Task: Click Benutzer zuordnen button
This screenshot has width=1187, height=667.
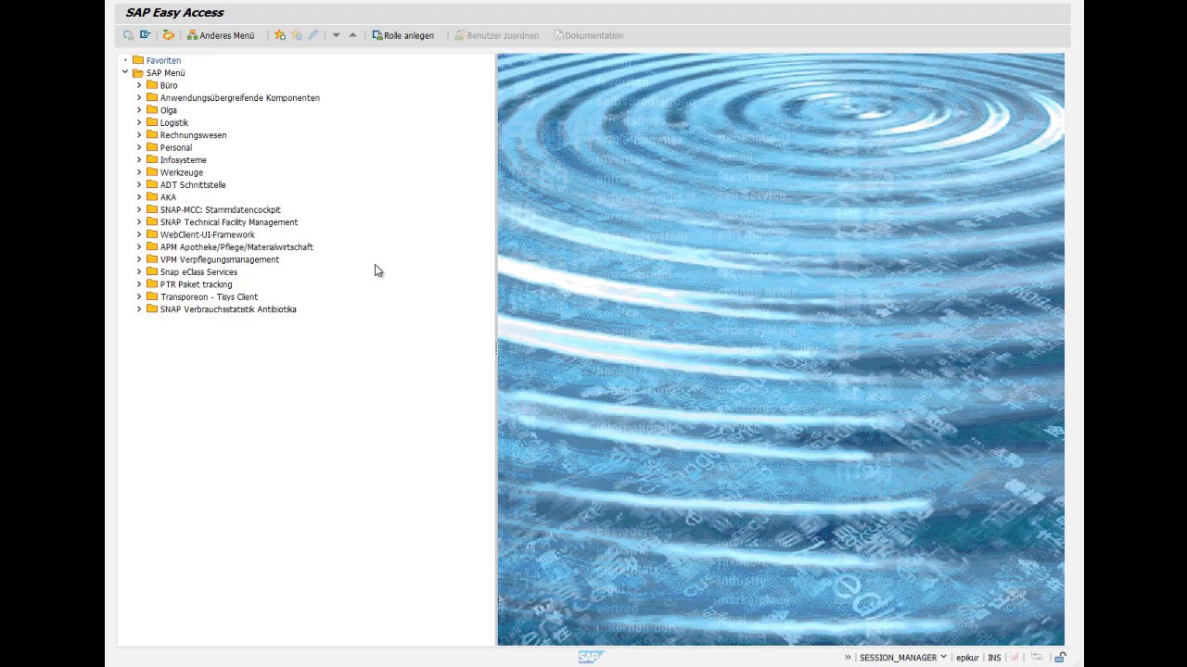Action: tap(497, 35)
